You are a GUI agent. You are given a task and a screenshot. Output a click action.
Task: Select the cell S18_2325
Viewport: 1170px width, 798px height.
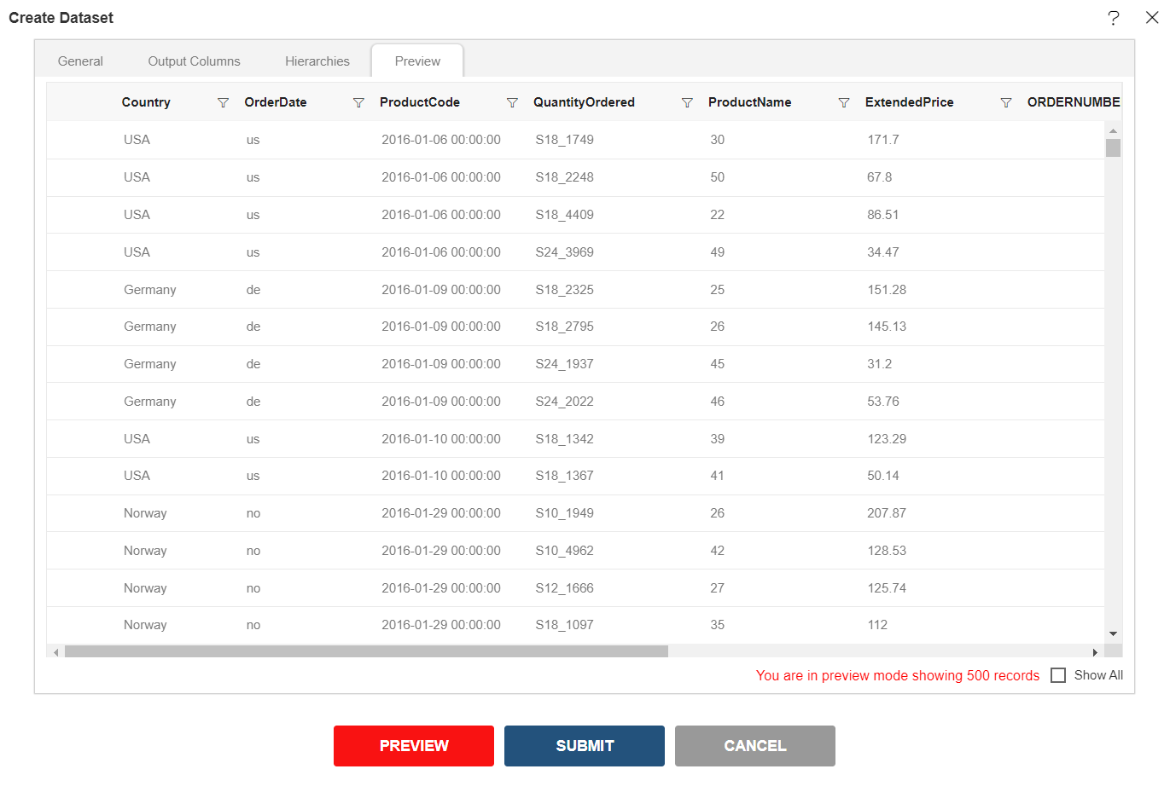click(565, 290)
